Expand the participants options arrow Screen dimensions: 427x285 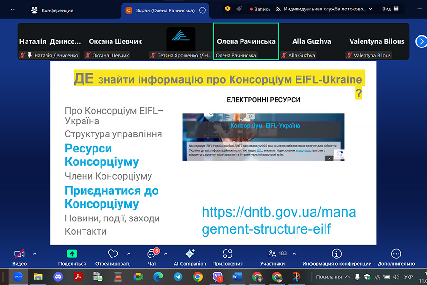[294, 254]
